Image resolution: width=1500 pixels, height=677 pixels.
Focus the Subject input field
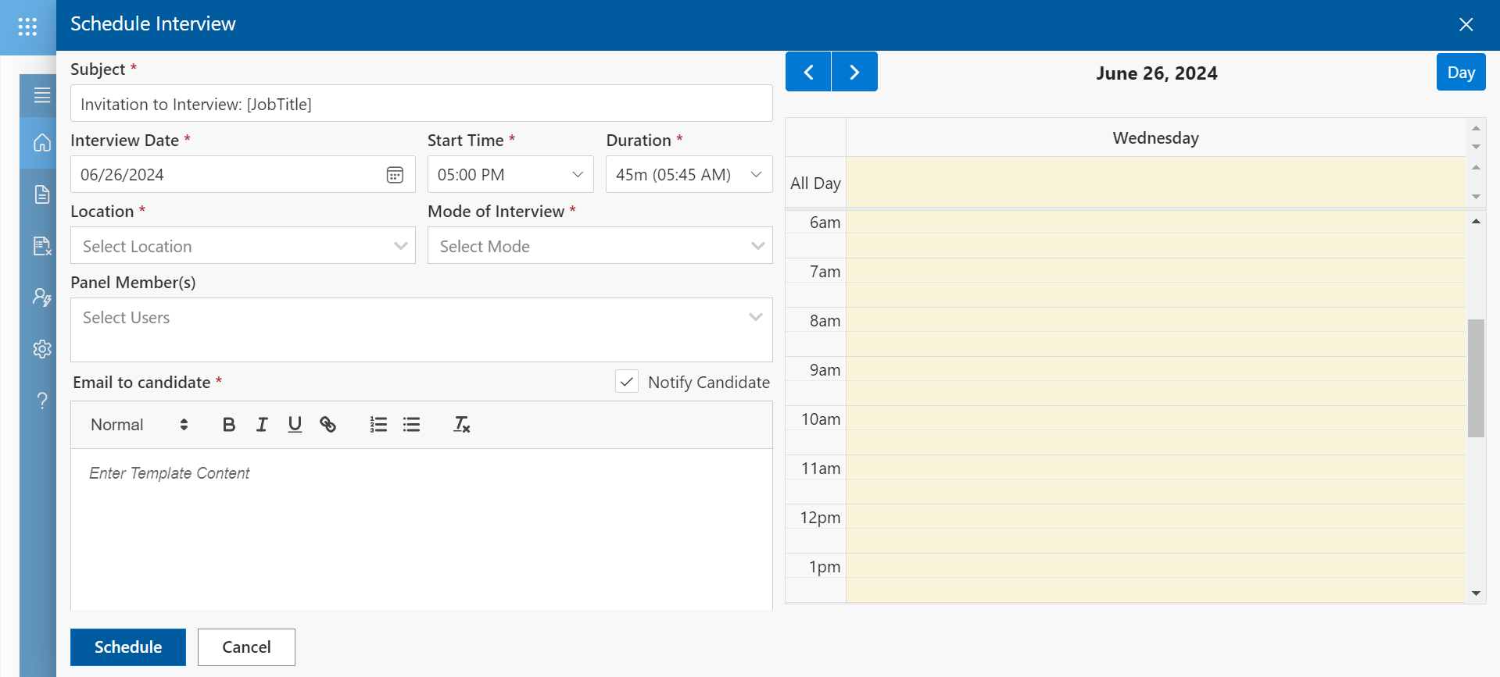click(421, 104)
